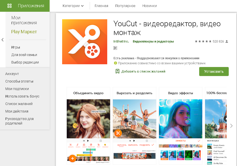This screenshot has height=166, width=237.
Task: Open Список желаний in sidebar
Action: pyautogui.click(x=19, y=104)
